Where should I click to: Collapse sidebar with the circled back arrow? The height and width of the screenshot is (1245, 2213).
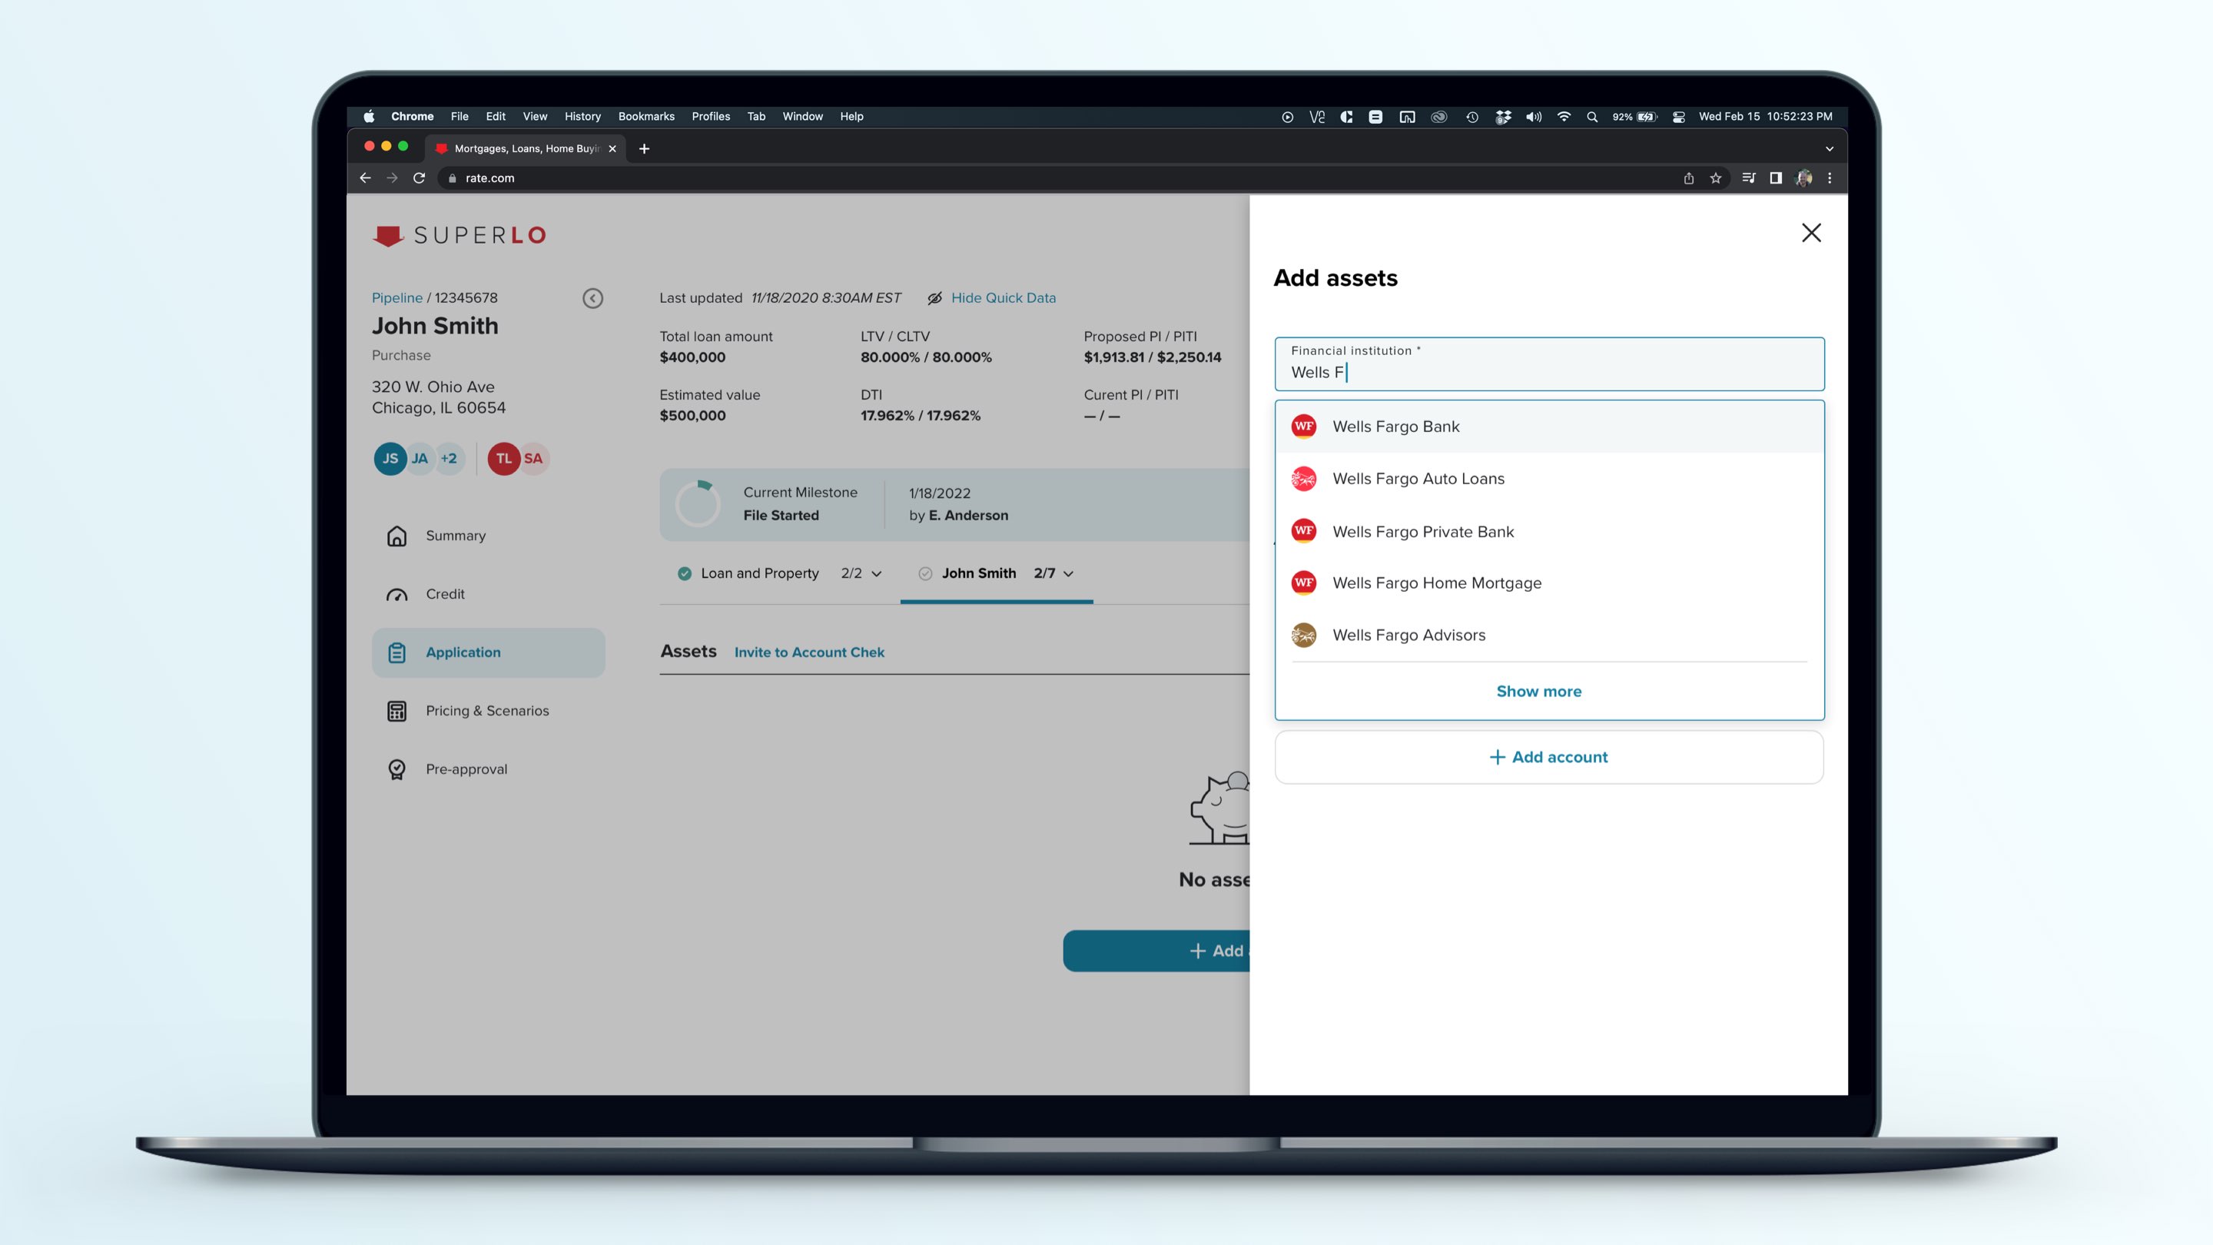[x=592, y=298]
